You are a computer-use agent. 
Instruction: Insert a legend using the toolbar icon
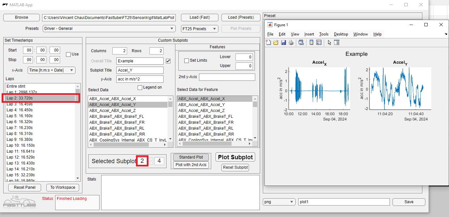pos(319,42)
